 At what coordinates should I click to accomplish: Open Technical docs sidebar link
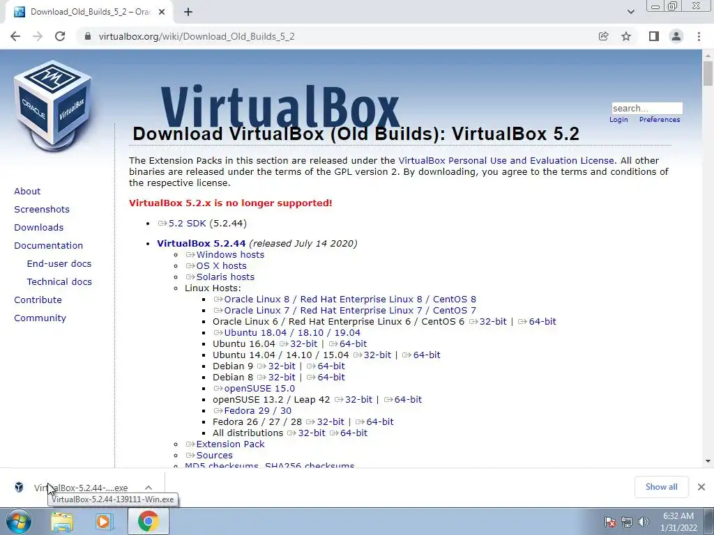59,282
